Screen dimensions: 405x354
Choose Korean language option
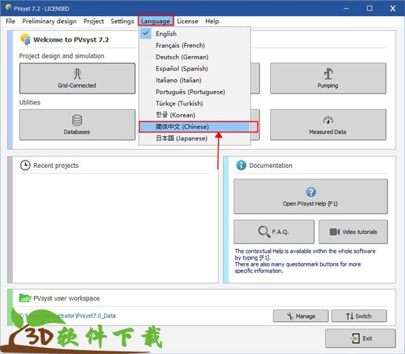pos(195,115)
